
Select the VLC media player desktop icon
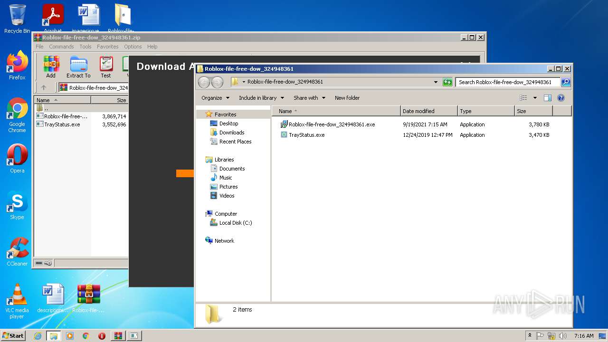coord(17,301)
